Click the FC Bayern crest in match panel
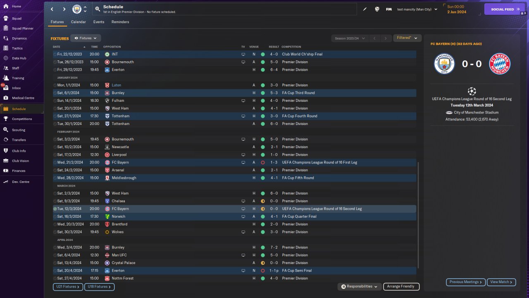This screenshot has height=298, width=529. click(500, 64)
